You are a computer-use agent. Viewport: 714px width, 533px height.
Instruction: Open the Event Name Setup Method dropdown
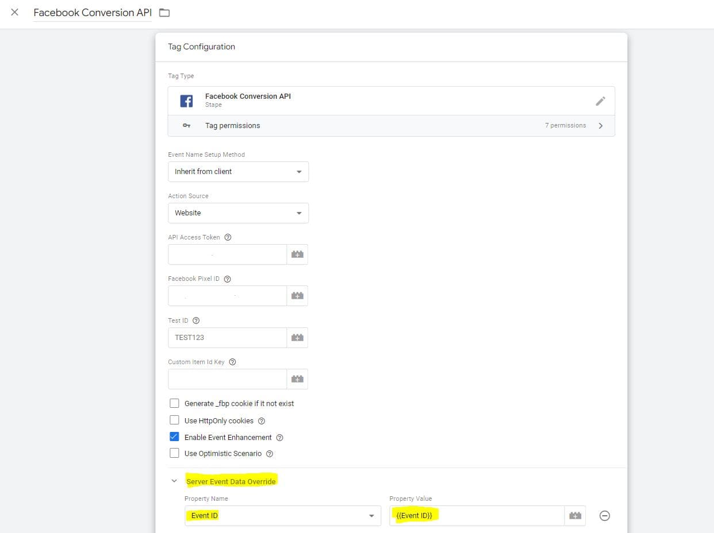238,171
